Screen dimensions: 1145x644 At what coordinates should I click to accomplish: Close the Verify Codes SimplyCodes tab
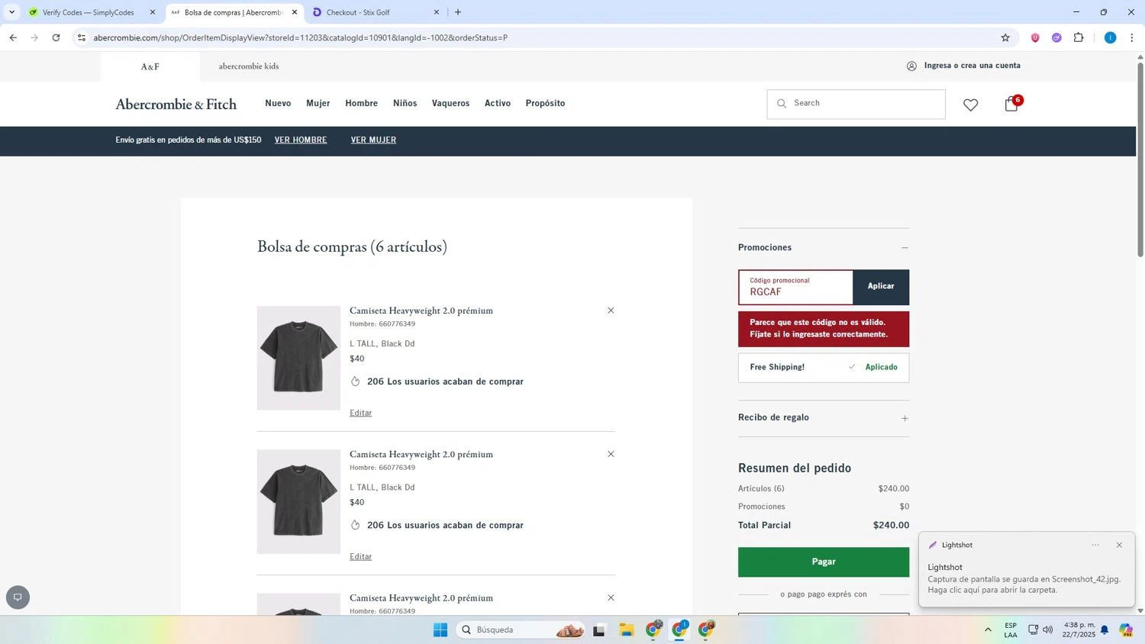click(153, 12)
